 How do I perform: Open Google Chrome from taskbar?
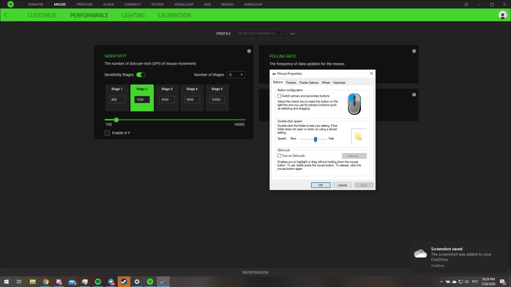46,282
